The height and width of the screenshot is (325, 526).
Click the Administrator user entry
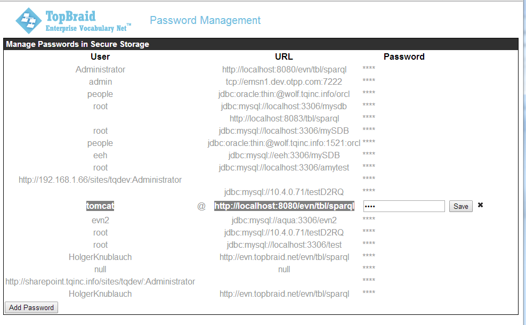[100, 69]
